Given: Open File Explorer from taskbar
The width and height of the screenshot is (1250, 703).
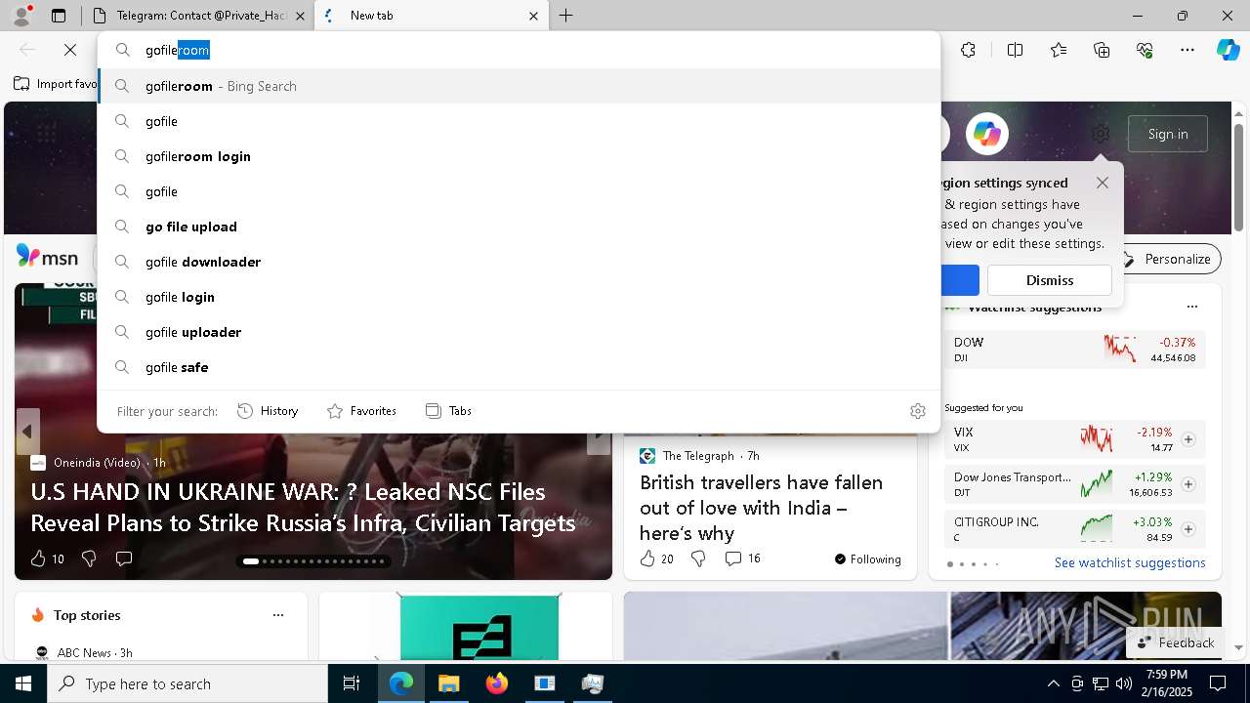Looking at the screenshot, I should tap(448, 683).
